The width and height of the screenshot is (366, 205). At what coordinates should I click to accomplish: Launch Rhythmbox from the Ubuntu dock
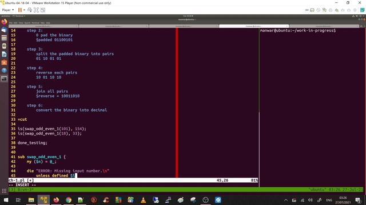(4, 46)
